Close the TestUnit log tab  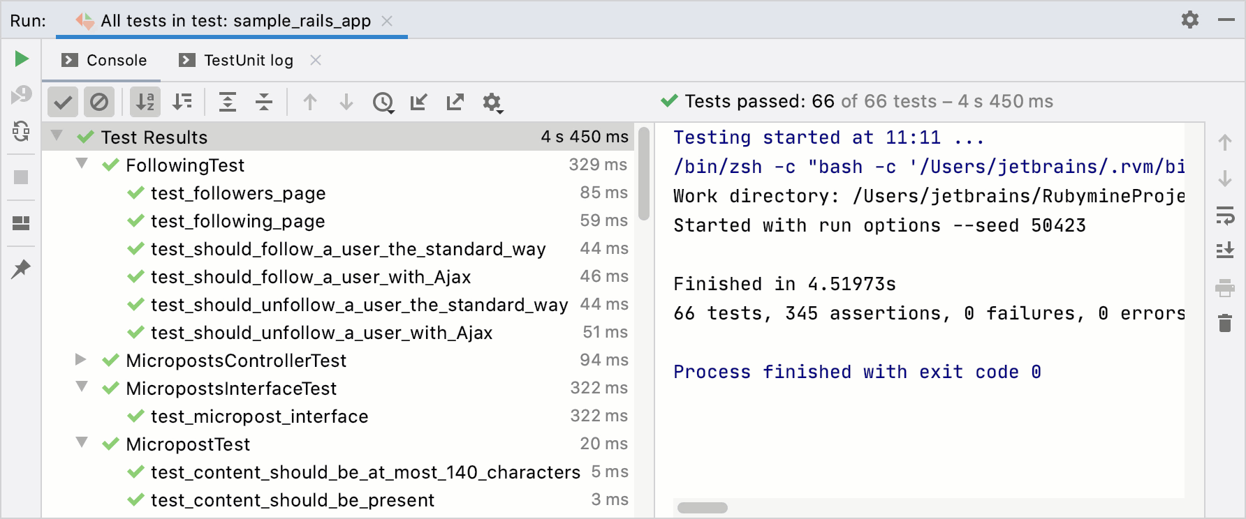(316, 61)
